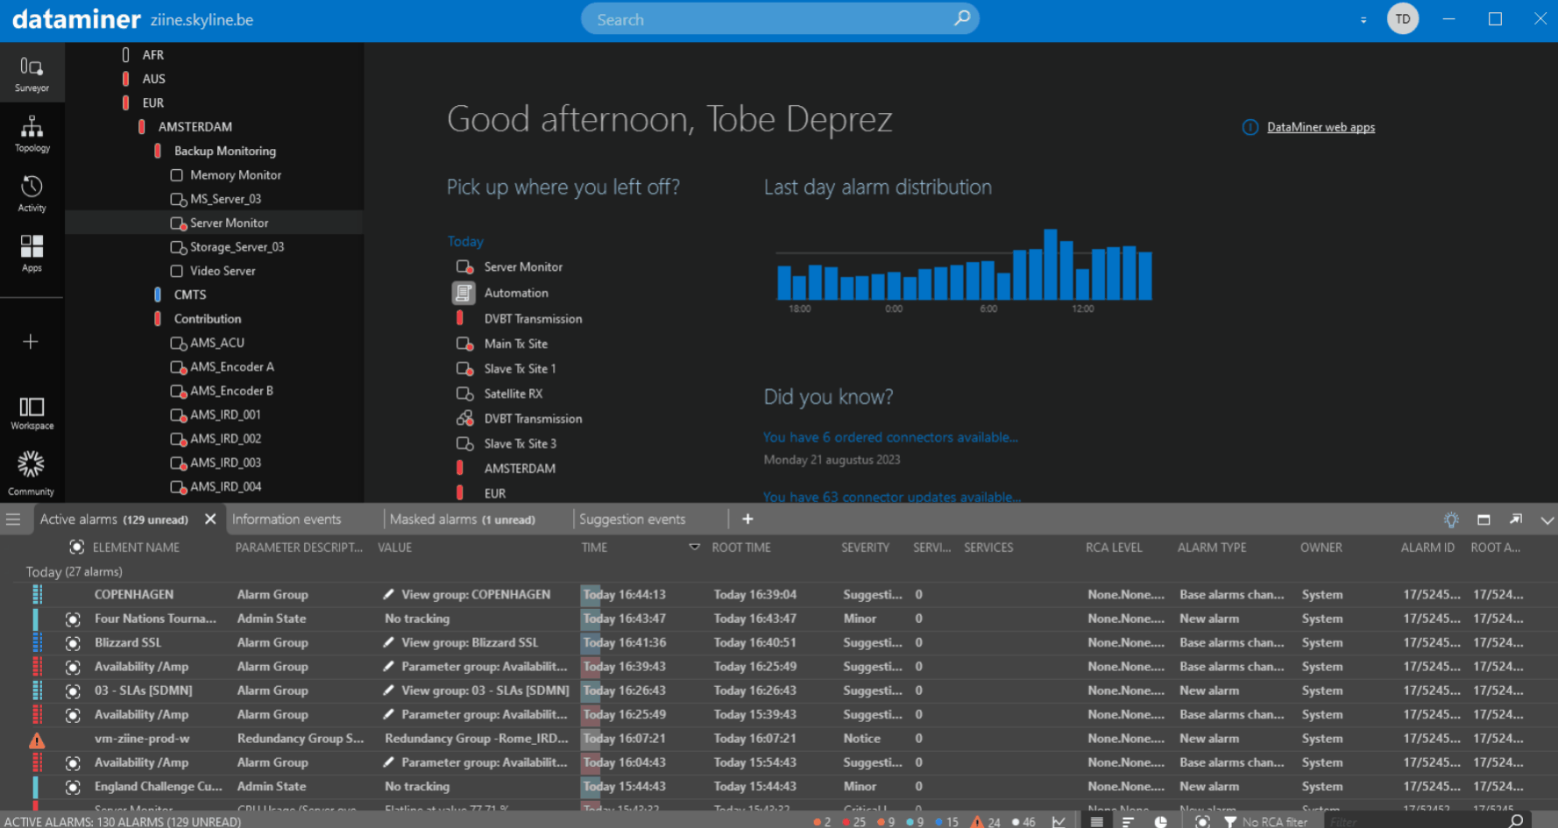Image resolution: width=1558 pixels, height=828 pixels.
Task: Open the Community sidebar panel
Action: [x=32, y=472]
